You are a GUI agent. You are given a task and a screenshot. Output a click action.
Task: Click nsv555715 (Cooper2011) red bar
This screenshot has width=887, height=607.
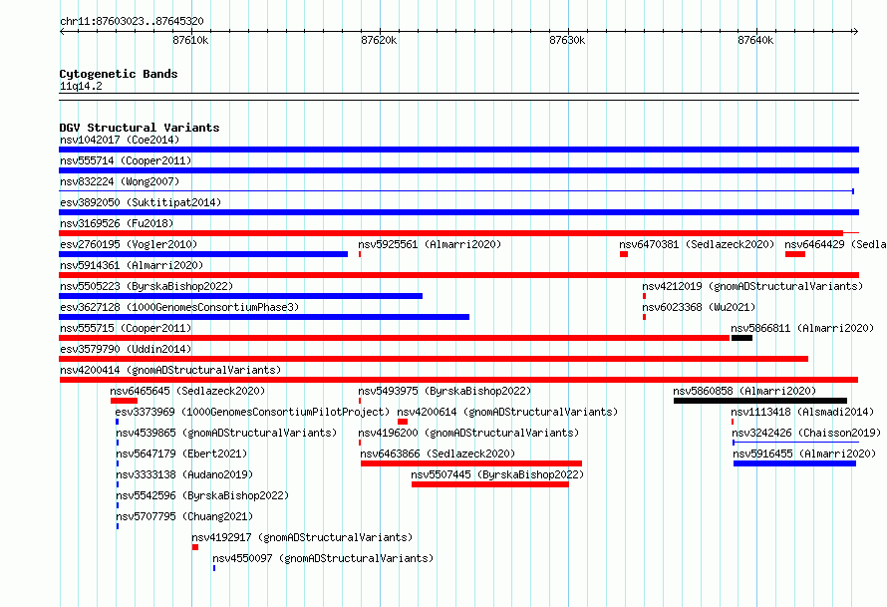click(395, 338)
